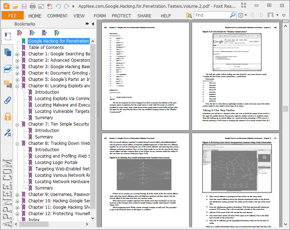Open the Comments sidebar panel icon
This screenshot has height=230, width=290.
[x=7, y=84]
